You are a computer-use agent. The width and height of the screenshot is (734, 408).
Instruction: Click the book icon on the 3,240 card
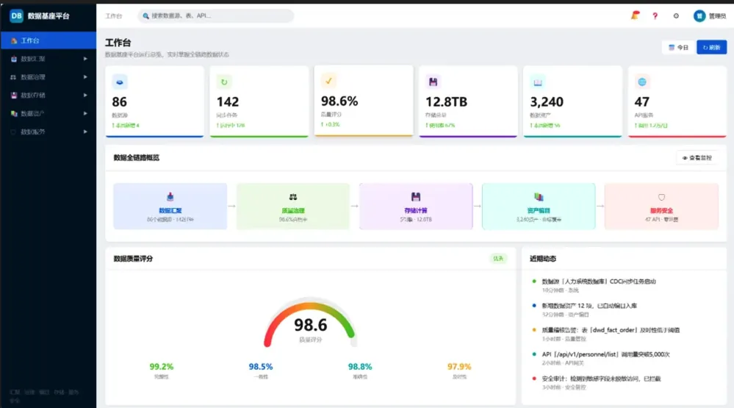[537, 82]
